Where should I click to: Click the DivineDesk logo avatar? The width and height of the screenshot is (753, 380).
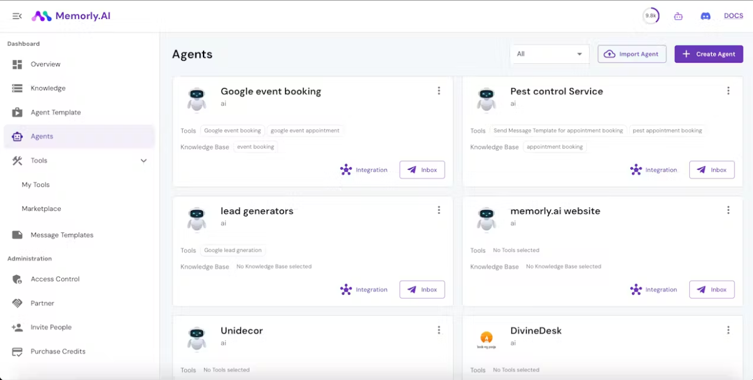[486, 340]
